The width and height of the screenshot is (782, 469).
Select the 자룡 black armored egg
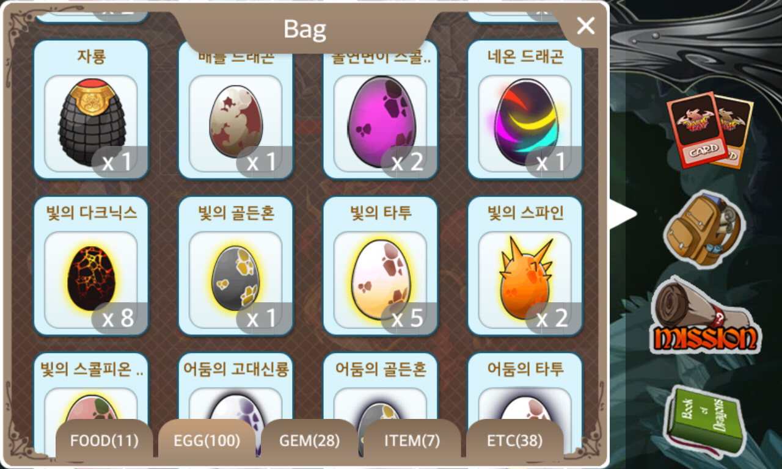coord(91,109)
